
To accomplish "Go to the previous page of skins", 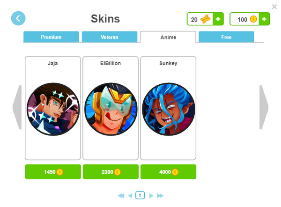I will (x=130, y=196).
